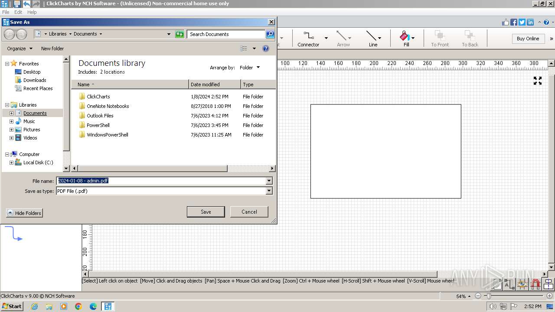Click the zoom slider handle
This screenshot has height=312, width=555.
489,296
